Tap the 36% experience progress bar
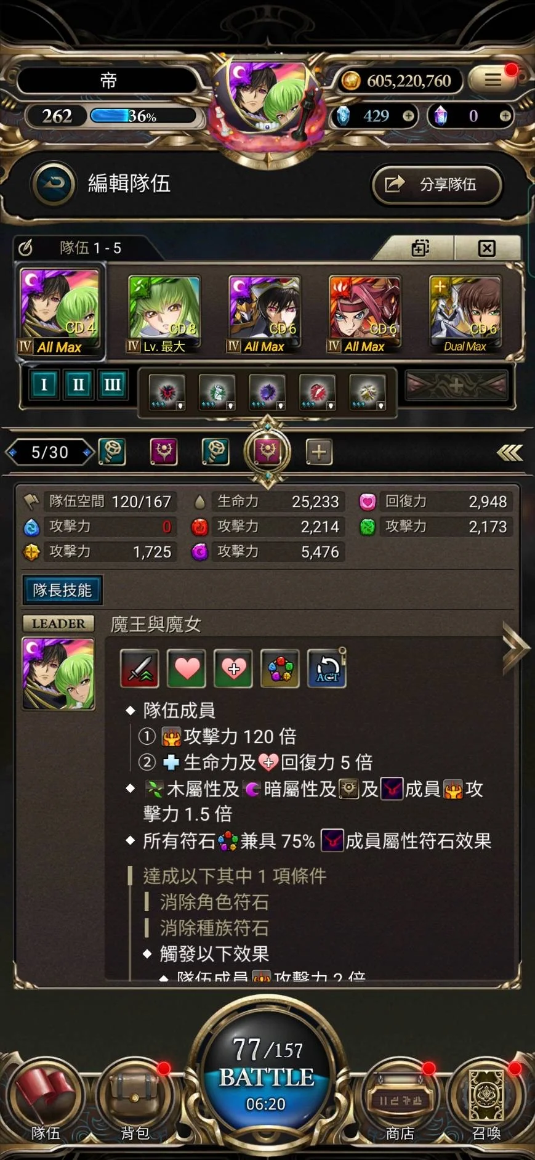Screen dimensions: 535x1160 [143, 116]
